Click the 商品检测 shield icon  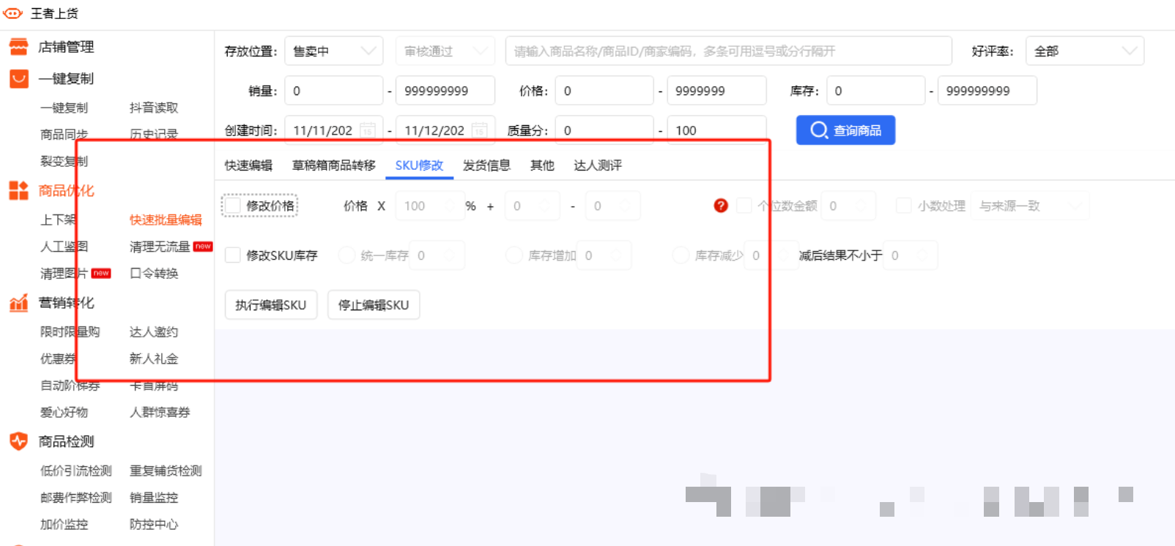click(18, 441)
